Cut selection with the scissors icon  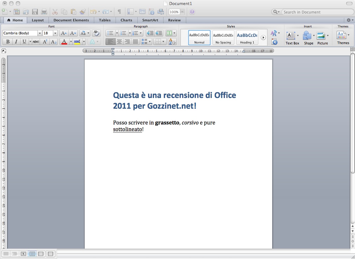[55, 12]
